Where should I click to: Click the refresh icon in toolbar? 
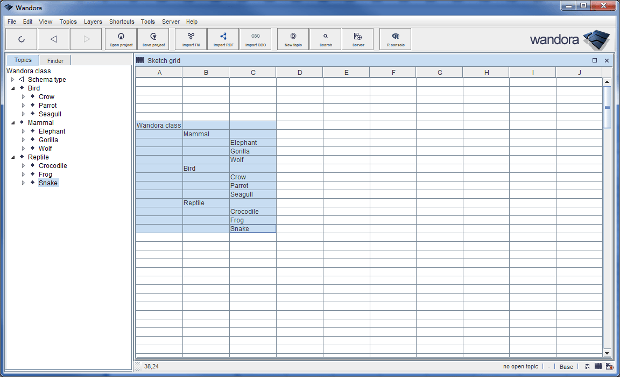click(x=22, y=39)
